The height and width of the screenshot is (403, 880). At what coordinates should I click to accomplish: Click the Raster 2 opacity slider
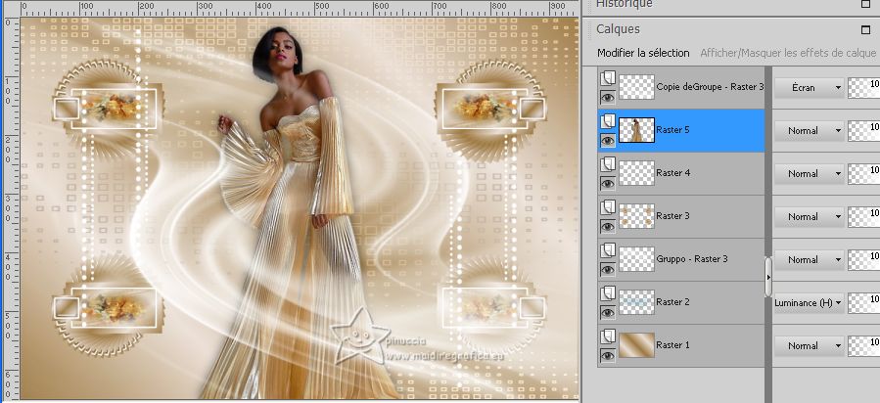pyautogui.click(x=863, y=302)
